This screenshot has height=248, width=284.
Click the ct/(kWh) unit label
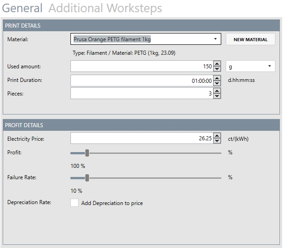tap(238, 139)
